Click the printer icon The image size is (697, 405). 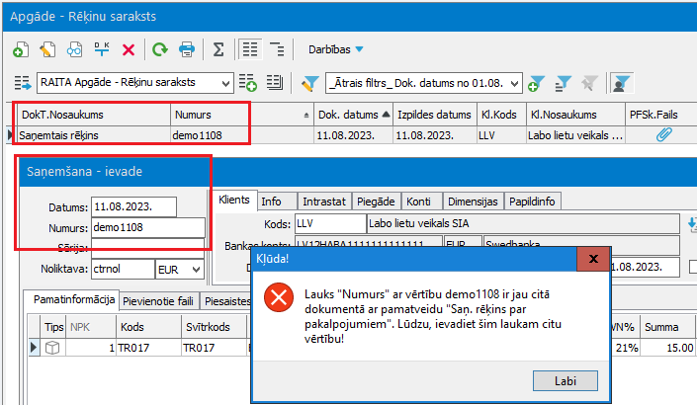click(187, 49)
